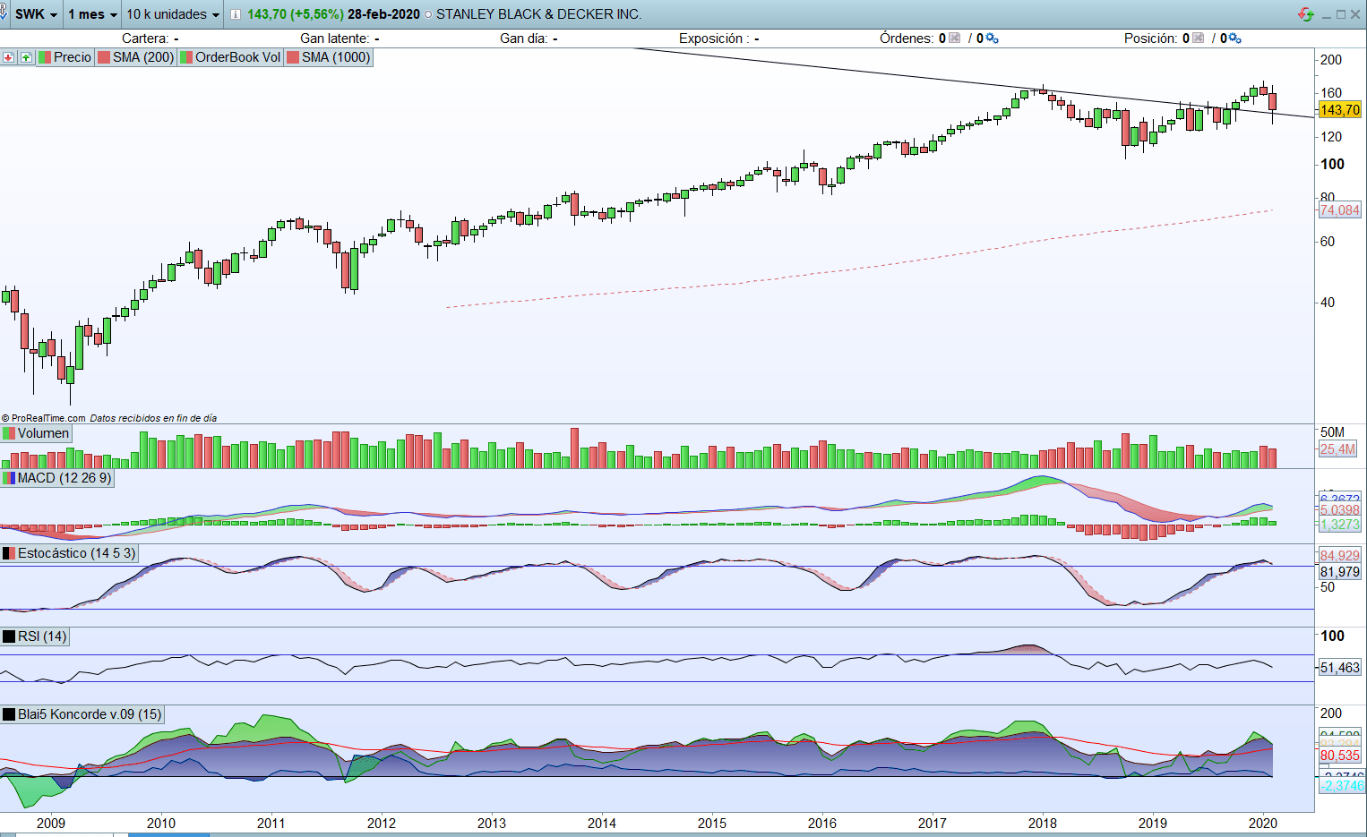Click the 'Cartera:' field

pyautogui.click(x=150, y=38)
